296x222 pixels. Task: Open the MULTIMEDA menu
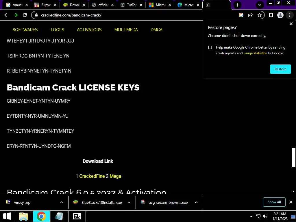click(x=126, y=30)
